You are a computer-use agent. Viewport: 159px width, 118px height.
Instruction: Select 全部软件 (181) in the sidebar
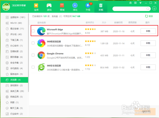(x=14, y=17)
